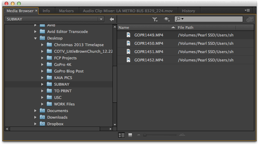Switch to list view
The width and height of the screenshot is (259, 145).
[x=122, y=135]
